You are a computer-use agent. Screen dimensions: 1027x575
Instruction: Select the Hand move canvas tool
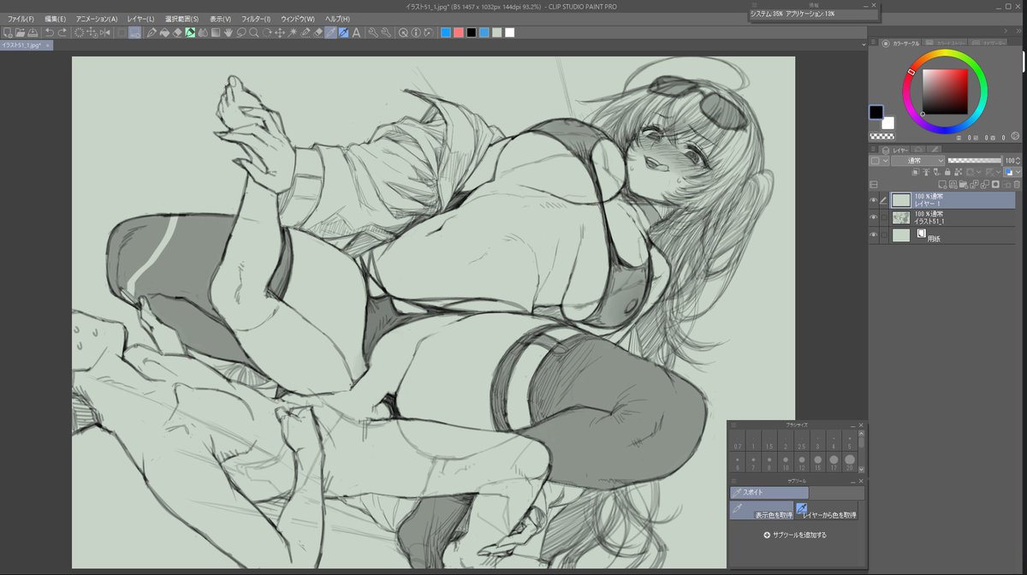tap(229, 33)
